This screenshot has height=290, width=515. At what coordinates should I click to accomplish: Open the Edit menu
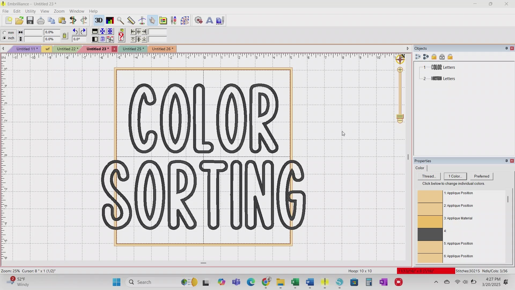coord(17,11)
